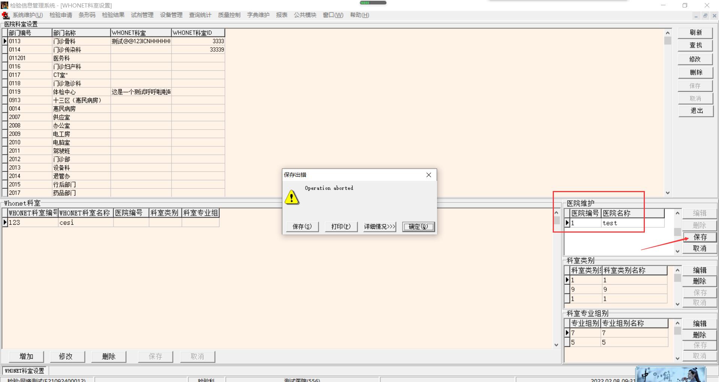Image resolution: width=719 pixels, height=382 pixels.
Task: Click the red system icon beside 系统维护 menu
Action: pyautogui.click(x=6, y=15)
